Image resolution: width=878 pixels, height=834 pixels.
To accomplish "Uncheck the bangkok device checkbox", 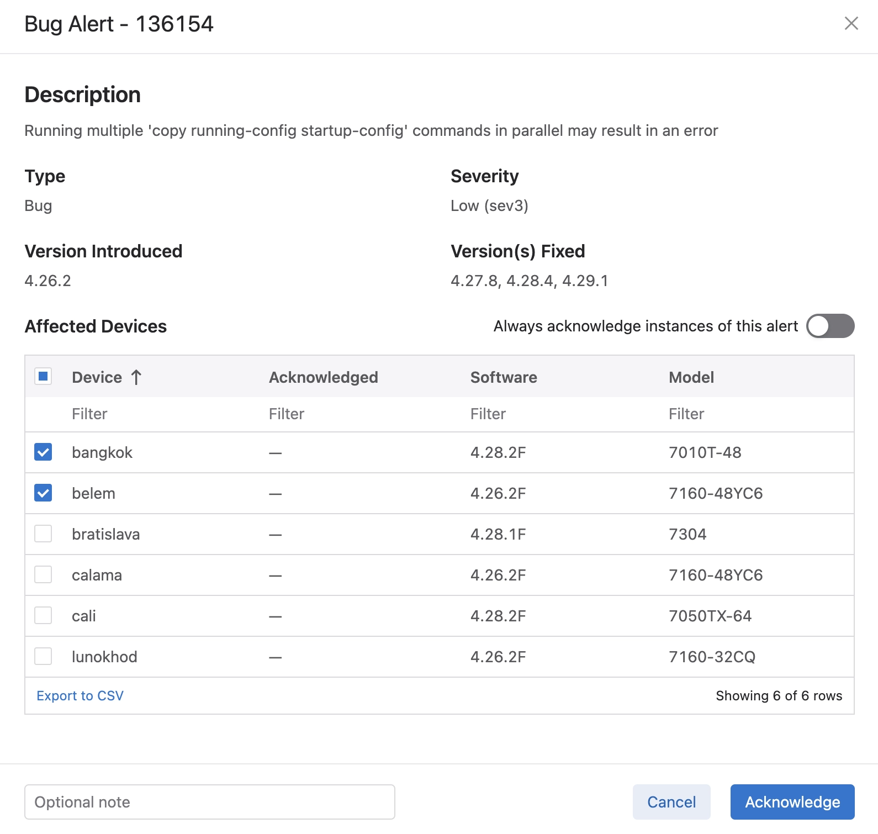I will coord(43,452).
